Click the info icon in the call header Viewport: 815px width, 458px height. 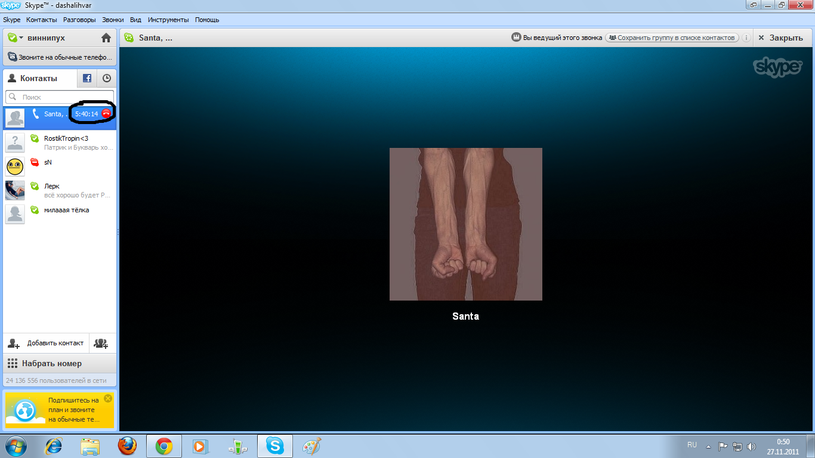tap(746, 38)
